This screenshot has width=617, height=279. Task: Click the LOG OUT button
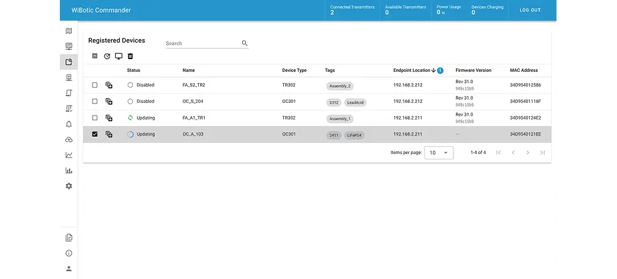coord(530,10)
